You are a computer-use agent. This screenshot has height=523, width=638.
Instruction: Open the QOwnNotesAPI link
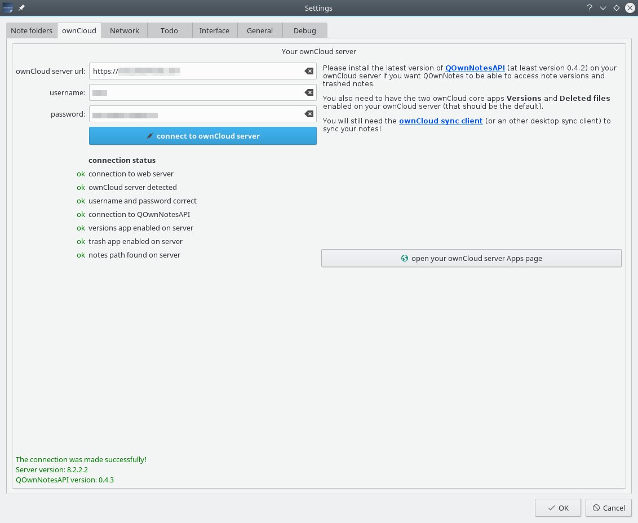click(475, 68)
